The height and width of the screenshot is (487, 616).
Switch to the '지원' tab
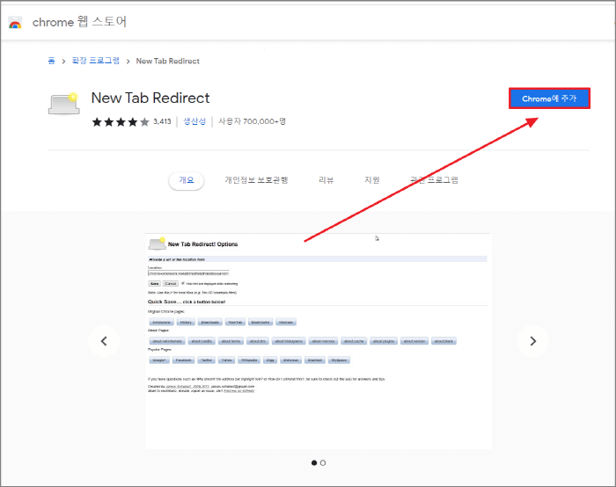371,180
